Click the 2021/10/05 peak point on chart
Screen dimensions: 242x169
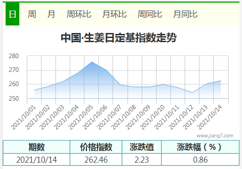tap(92, 62)
